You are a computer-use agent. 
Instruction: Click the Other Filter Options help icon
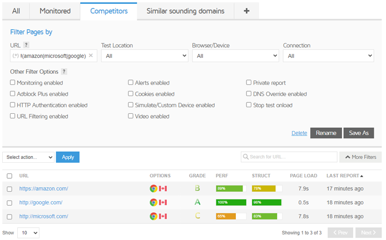click(64, 72)
